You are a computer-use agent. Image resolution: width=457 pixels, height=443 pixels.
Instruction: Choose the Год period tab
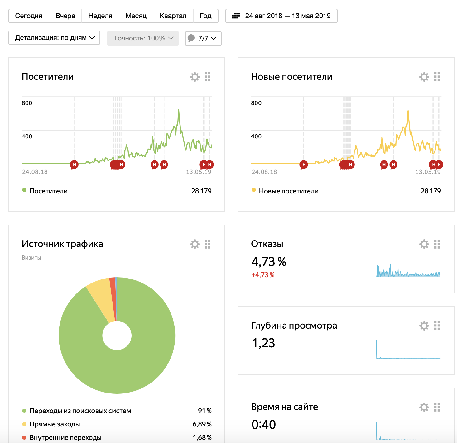click(x=206, y=16)
